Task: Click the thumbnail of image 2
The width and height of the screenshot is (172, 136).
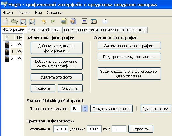Action: 7,58
